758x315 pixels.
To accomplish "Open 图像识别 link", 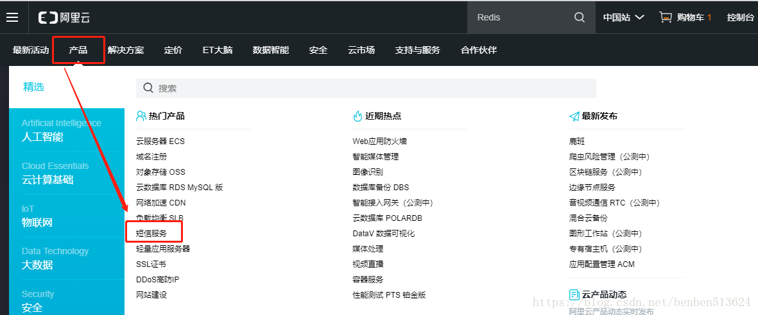I will [368, 172].
